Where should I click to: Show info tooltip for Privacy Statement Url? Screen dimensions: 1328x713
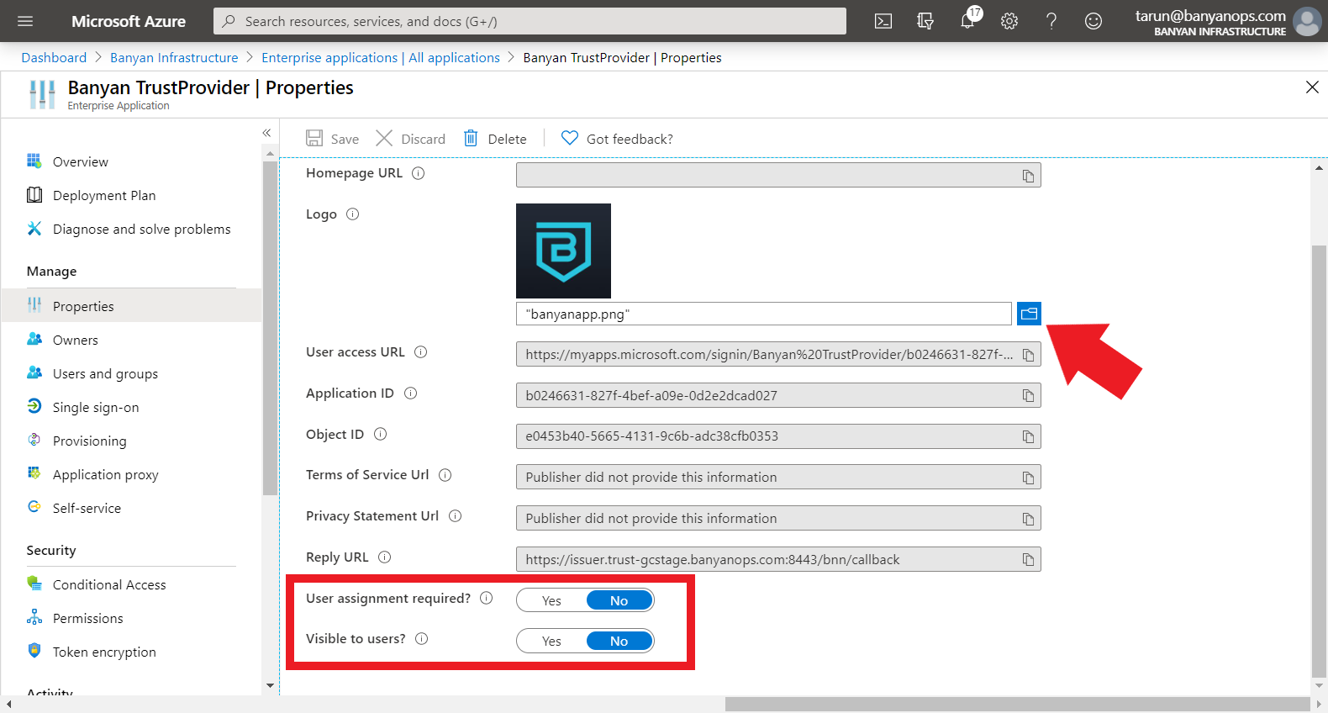tap(455, 516)
